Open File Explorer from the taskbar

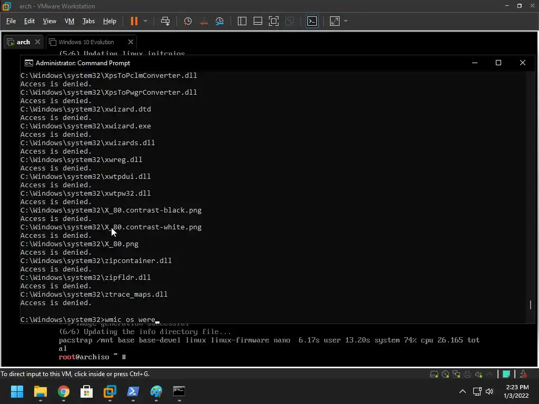coord(40,391)
